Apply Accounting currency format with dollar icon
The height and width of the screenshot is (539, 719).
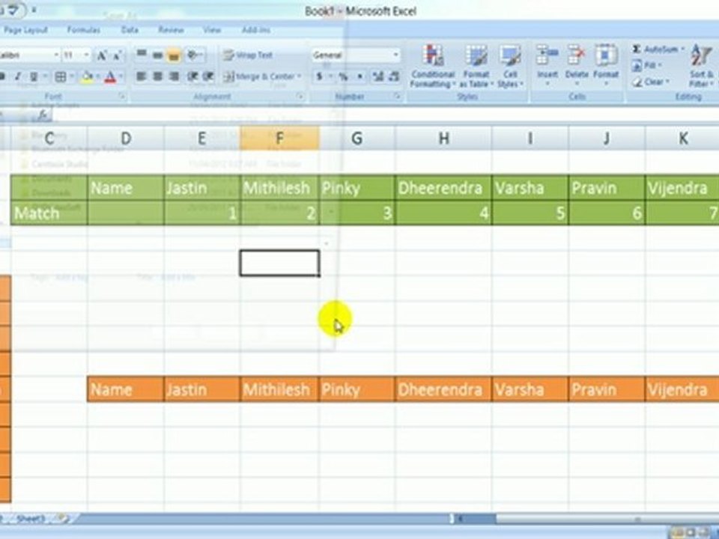click(x=319, y=76)
